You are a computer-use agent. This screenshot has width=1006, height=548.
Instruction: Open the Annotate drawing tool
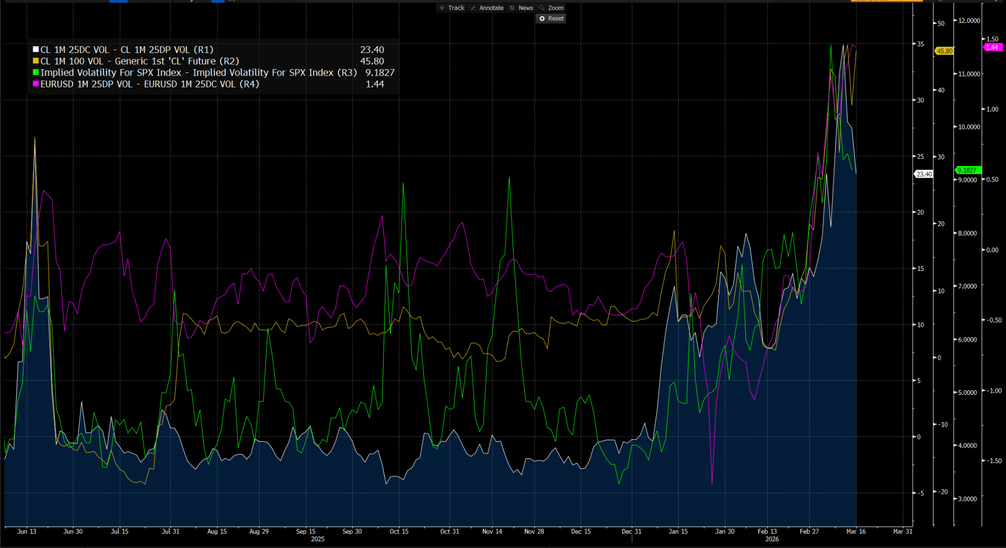487,8
